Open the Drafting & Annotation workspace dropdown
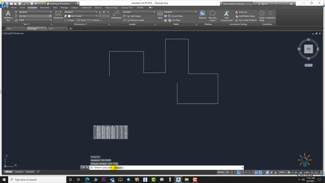The image size is (325, 183). [61, 4]
